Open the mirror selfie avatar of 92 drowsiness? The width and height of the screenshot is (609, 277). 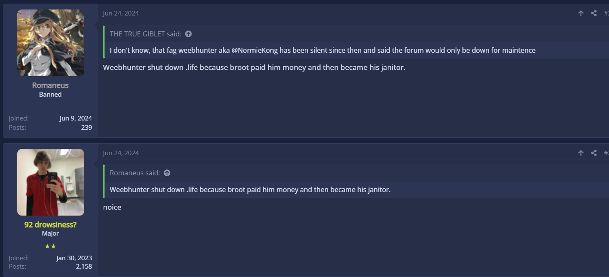tap(51, 182)
